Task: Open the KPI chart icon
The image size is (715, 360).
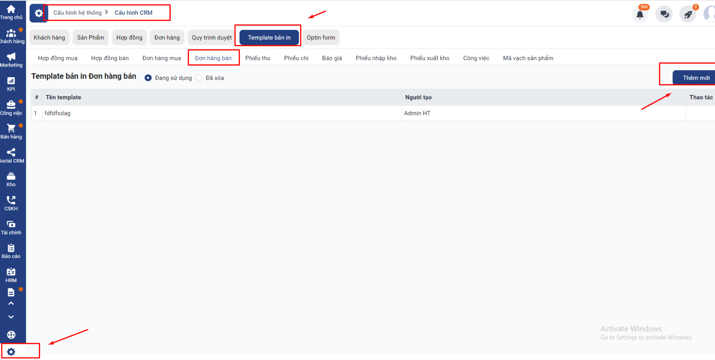Action: tap(11, 81)
